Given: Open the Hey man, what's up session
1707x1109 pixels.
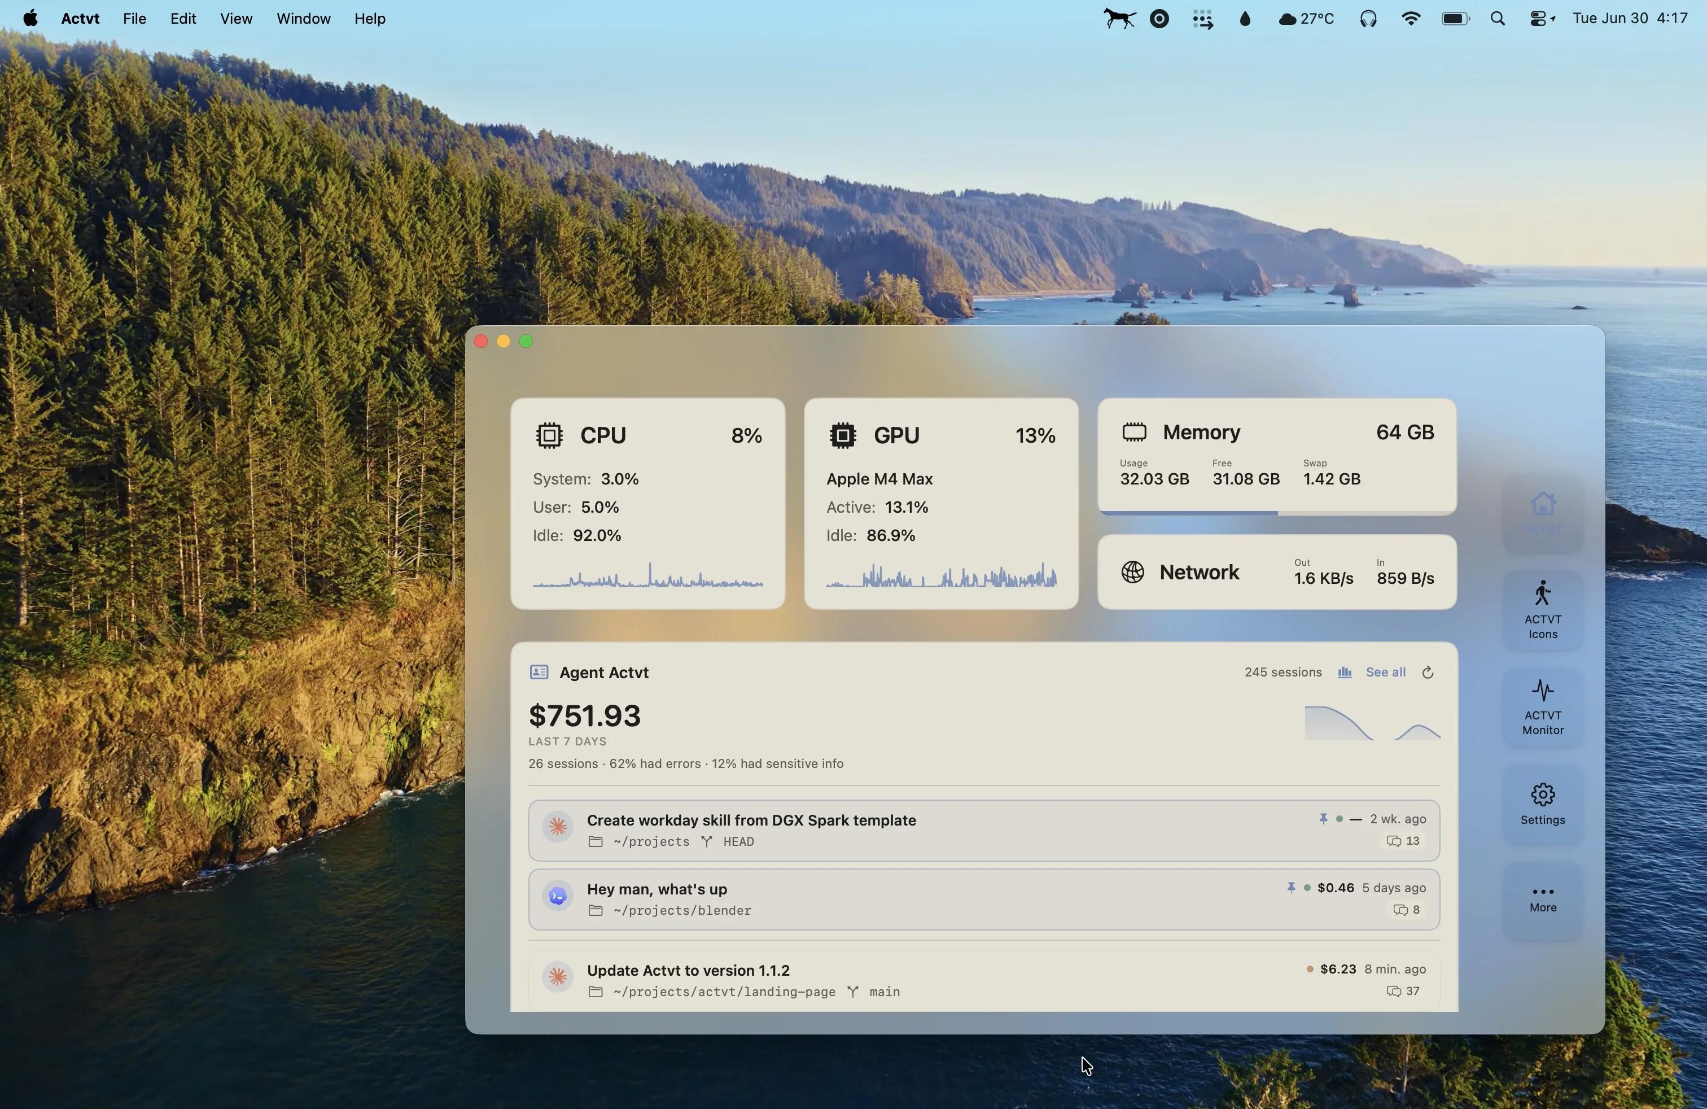Looking at the screenshot, I should coord(984,900).
